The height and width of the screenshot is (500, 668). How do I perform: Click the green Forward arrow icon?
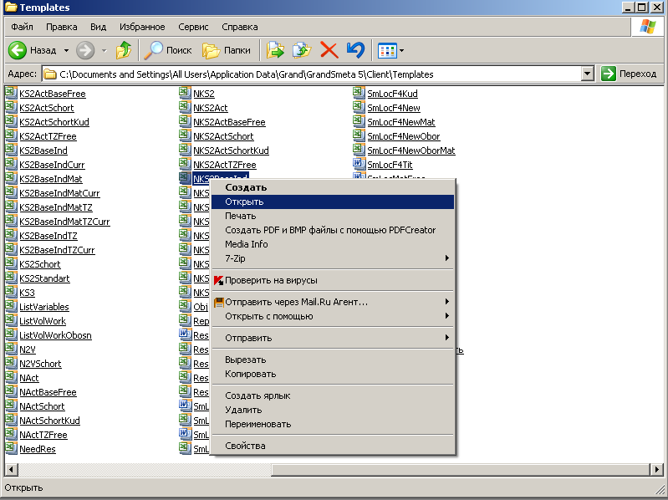(x=85, y=50)
